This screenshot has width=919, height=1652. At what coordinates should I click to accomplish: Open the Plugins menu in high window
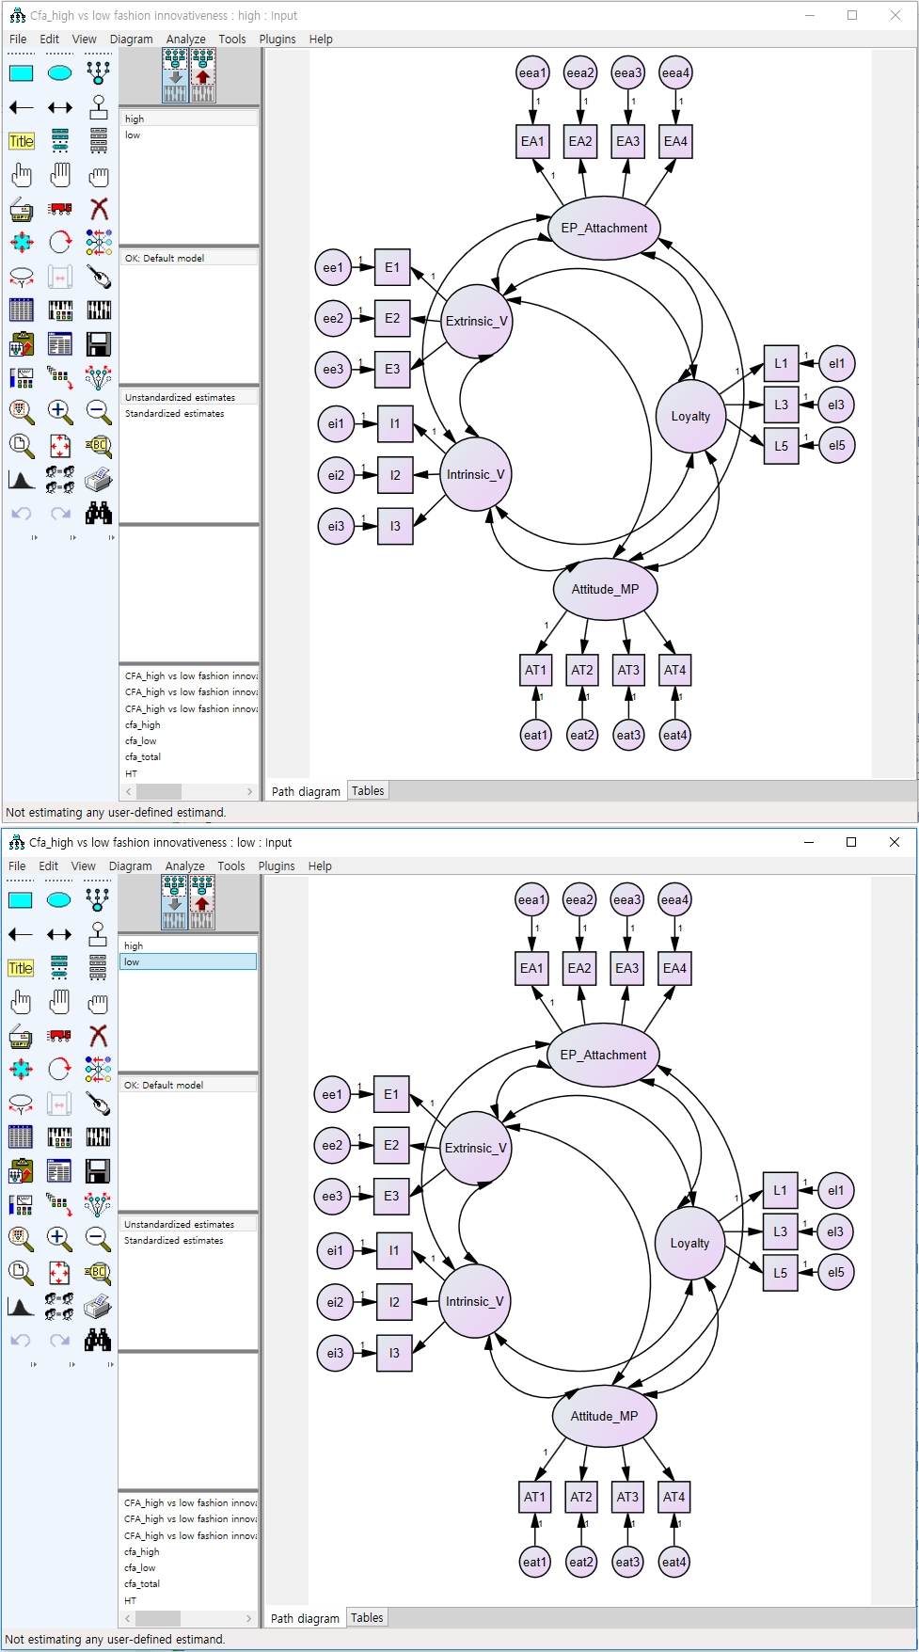point(277,40)
